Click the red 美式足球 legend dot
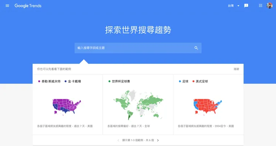276x146 pixels. pyautogui.click(x=194, y=81)
